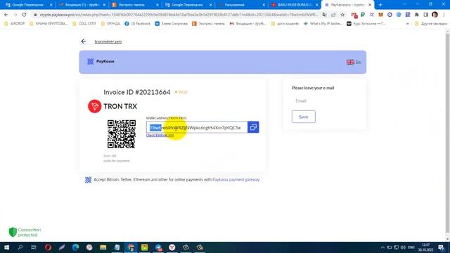
Task: Click the PayKassa logo in header
Action: [101, 61]
